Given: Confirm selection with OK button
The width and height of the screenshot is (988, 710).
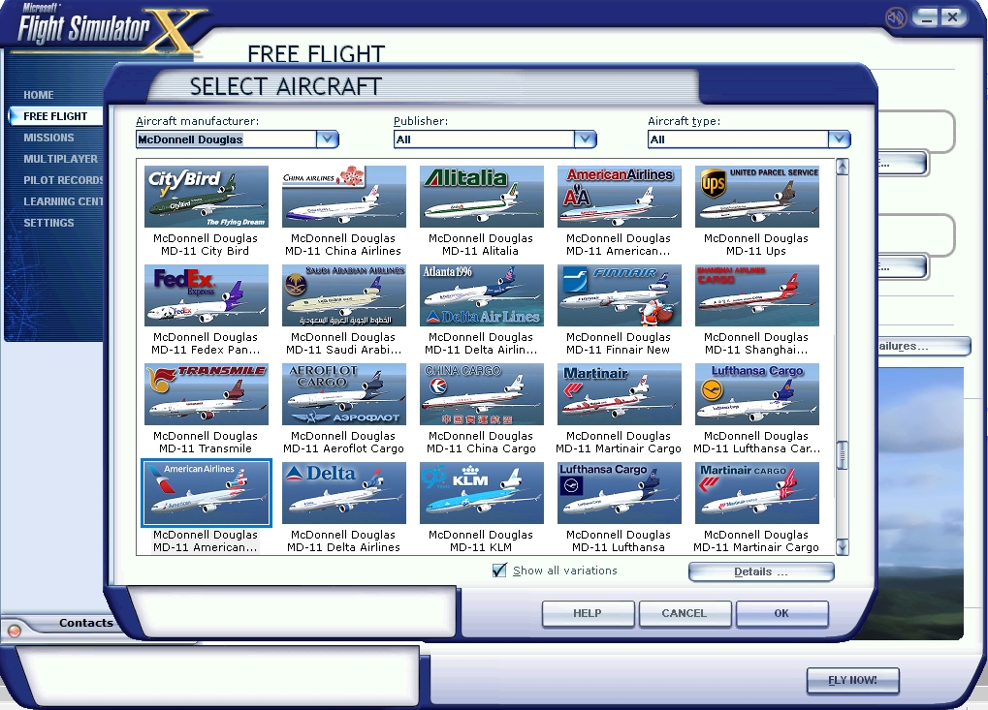Looking at the screenshot, I should pyautogui.click(x=781, y=613).
